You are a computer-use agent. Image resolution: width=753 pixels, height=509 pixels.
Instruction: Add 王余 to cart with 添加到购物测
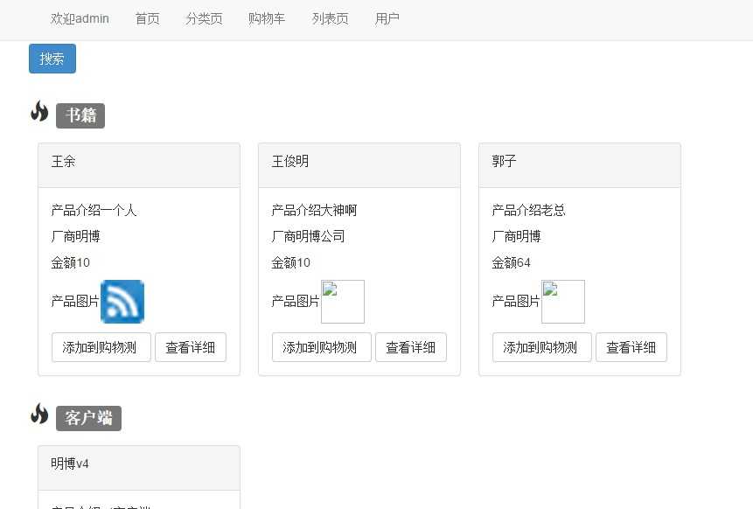(x=101, y=347)
